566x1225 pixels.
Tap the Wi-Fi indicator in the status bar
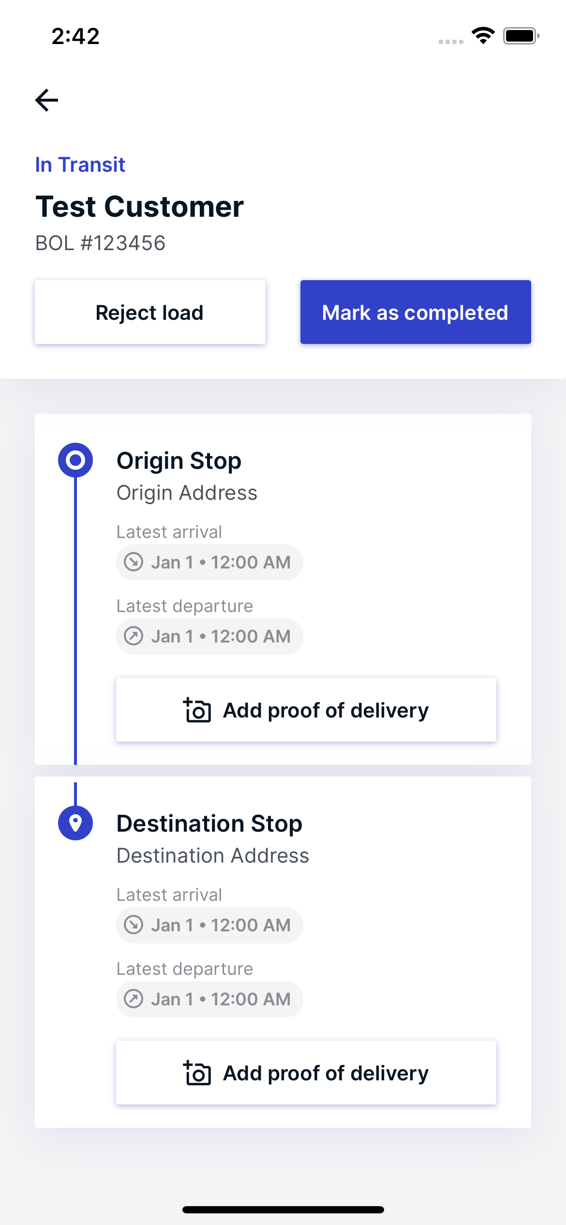[482, 35]
